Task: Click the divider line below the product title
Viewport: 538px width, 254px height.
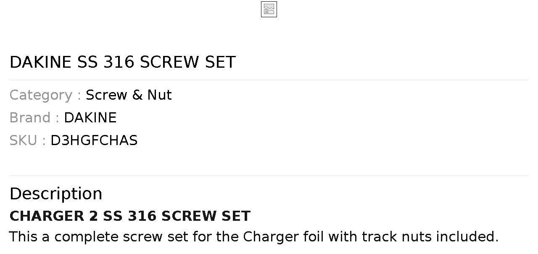Action: (x=269, y=80)
